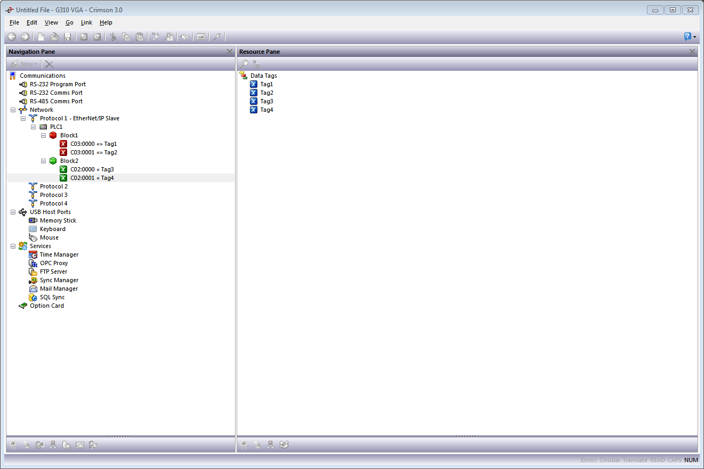Click the Paste clipboard icon
The image size is (704, 469).
(140, 37)
